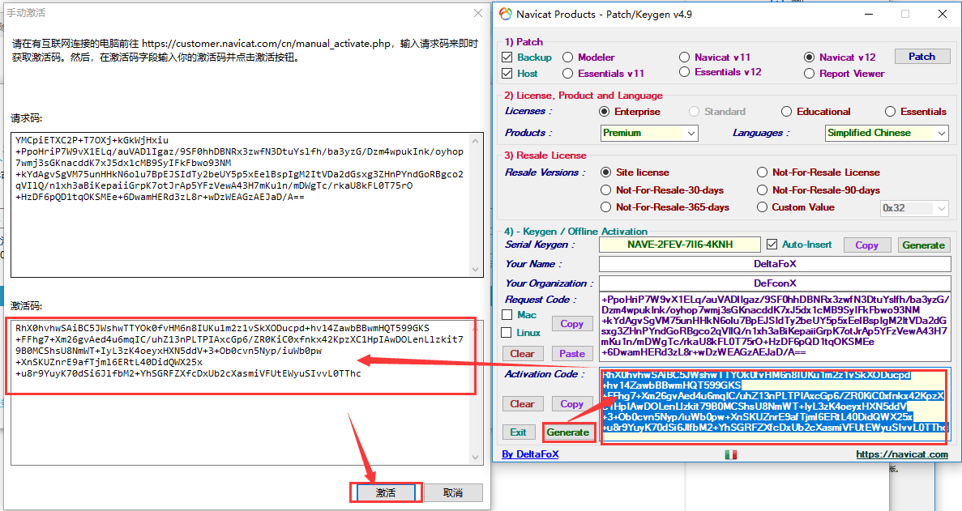Select the Modeler radio button
This screenshot has width=962, height=511.
point(567,57)
